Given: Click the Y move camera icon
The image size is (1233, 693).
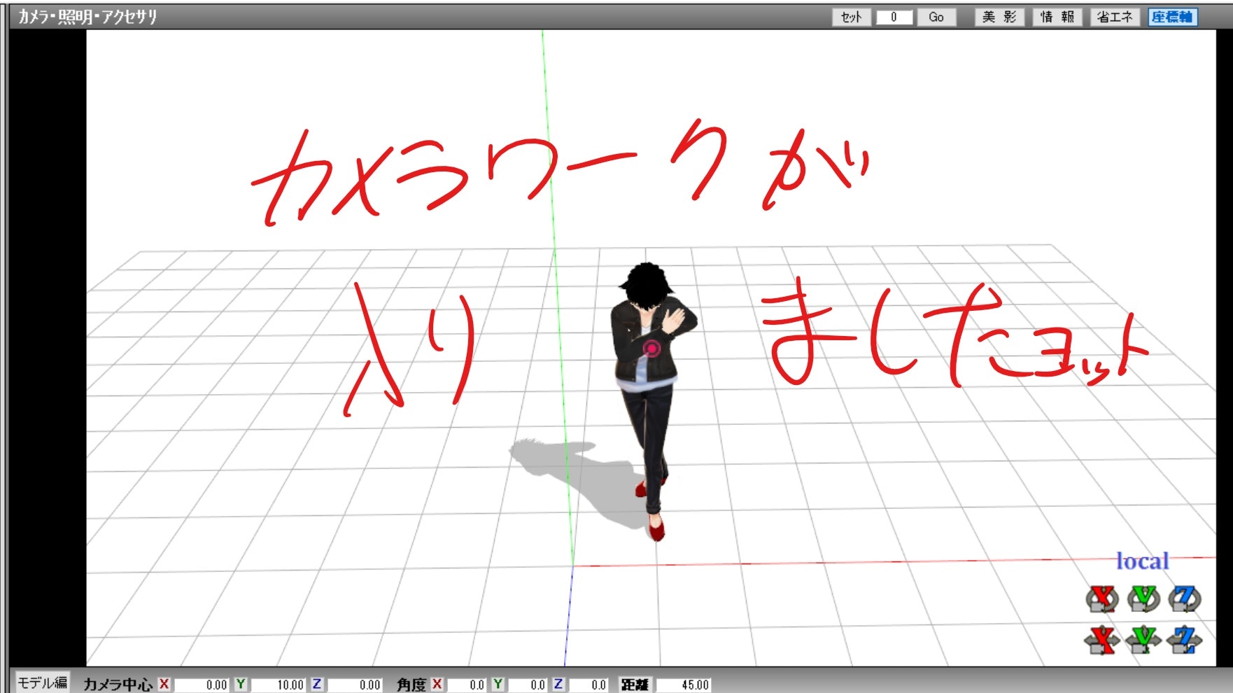Looking at the screenshot, I should [1143, 640].
